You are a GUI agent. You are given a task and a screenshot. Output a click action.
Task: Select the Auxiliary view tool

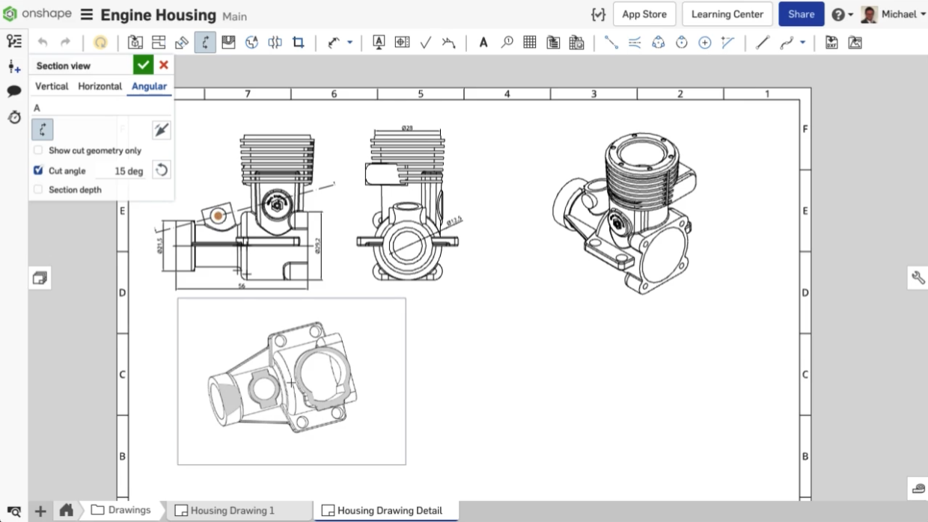point(182,43)
